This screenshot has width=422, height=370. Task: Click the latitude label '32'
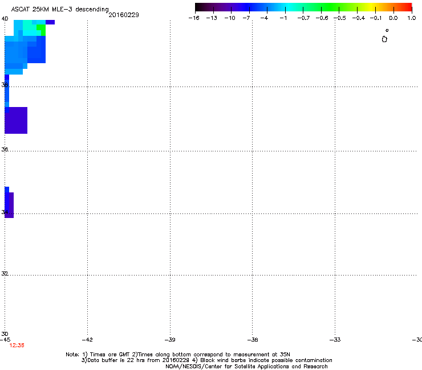pyautogui.click(x=5, y=274)
